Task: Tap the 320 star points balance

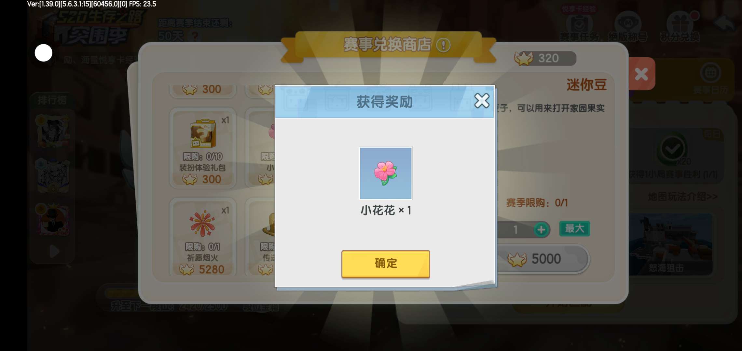Action: pos(545,58)
